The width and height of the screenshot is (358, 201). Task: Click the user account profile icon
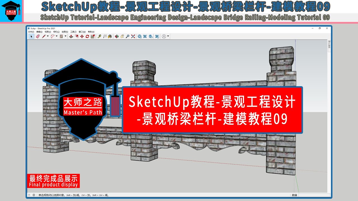[x=164, y=36]
